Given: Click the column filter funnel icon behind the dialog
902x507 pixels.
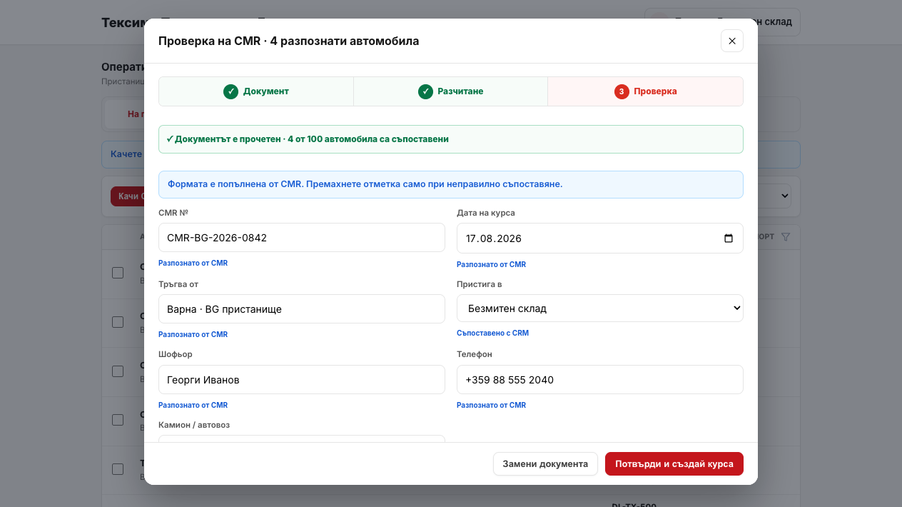Looking at the screenshot, I should (786, 237).
